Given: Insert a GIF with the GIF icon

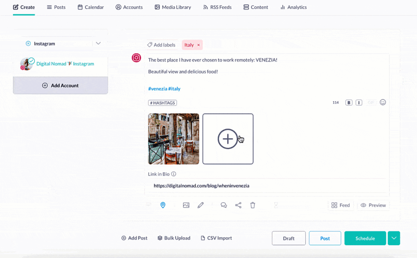Looking at the screenshot, I should pos(371,102).
